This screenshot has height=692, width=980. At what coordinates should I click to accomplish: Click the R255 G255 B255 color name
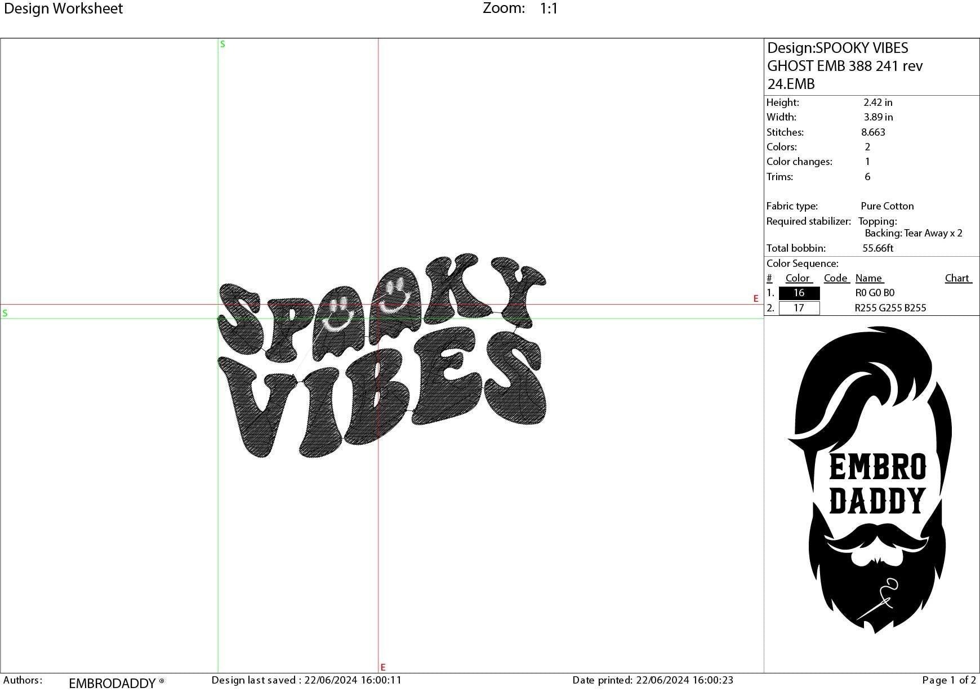pyautogui.click(x=890, y=308)
